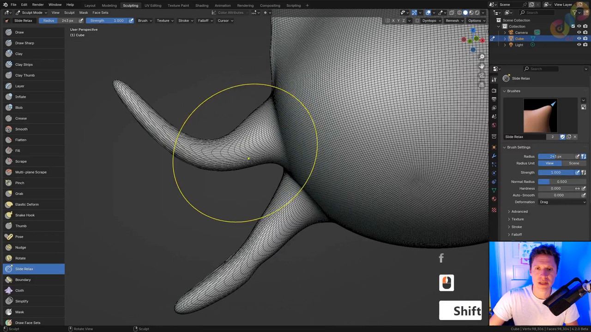Open the Face Sets menu

pyautogui.click(x=100, y=12)
